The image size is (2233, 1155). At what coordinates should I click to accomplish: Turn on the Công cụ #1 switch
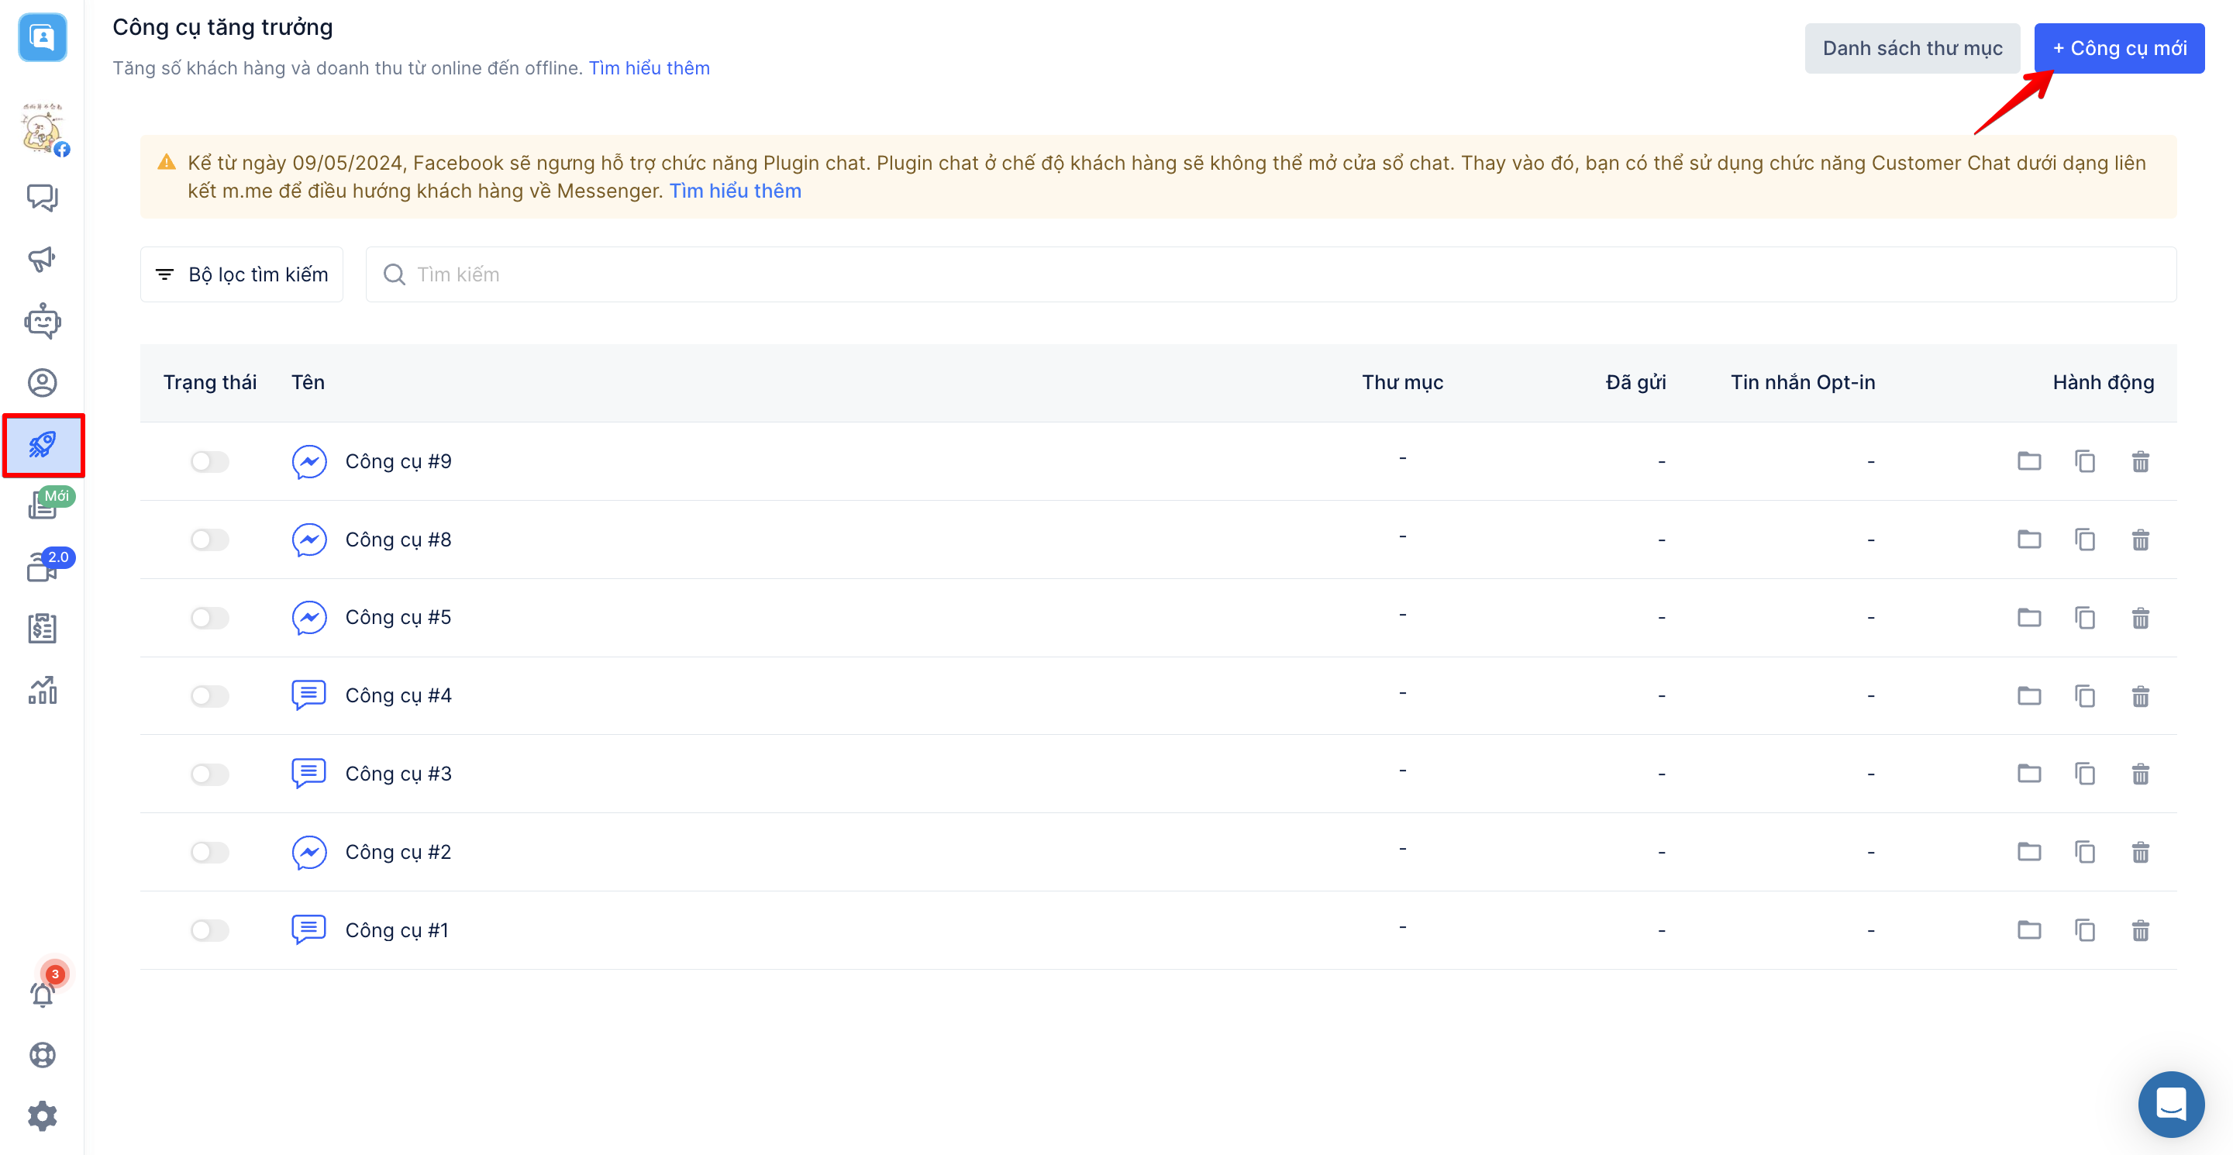209,929
